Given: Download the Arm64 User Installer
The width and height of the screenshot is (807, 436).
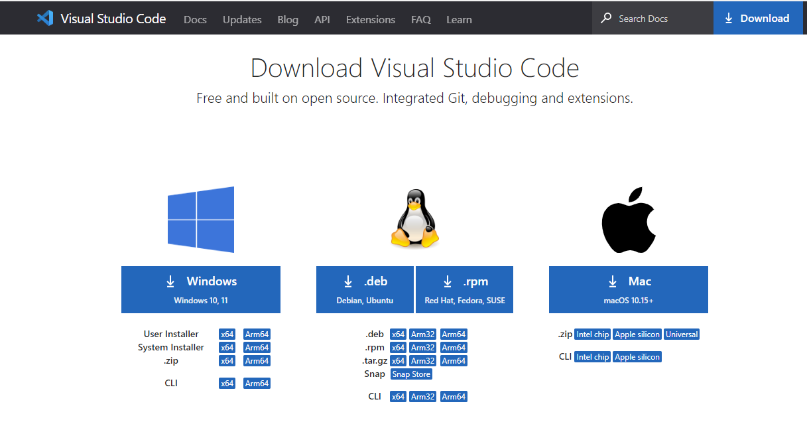Looking at the screenshot, I should [257, 334].
